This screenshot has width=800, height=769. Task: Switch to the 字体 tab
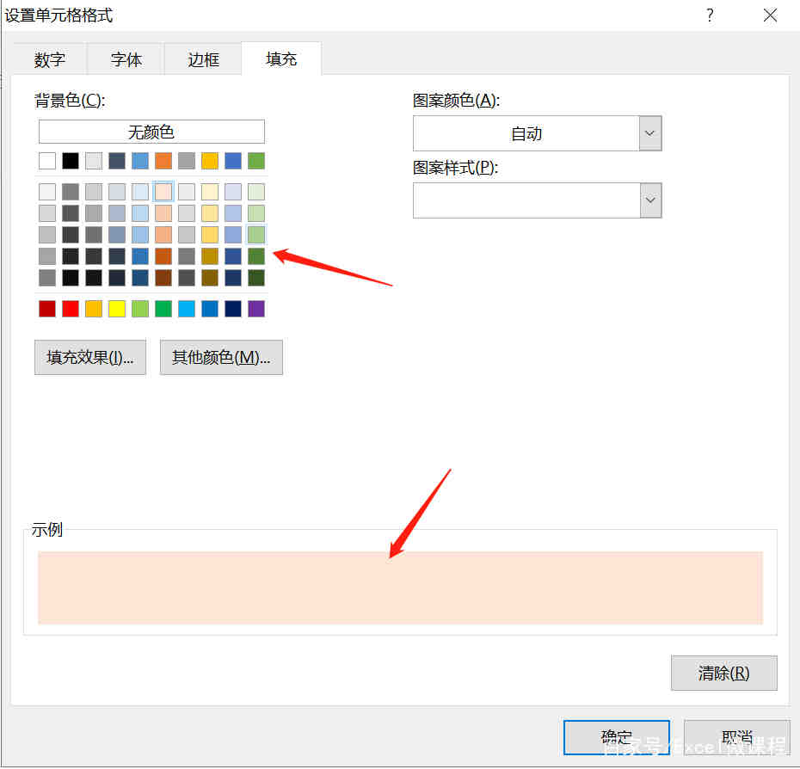pyautogui.click(x=126, y=59)
